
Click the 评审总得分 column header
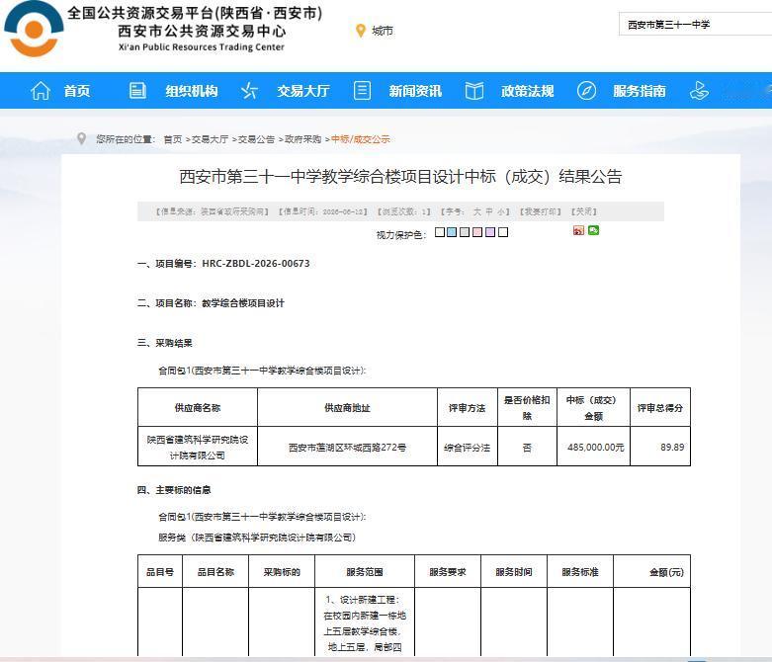pos(660,407)
